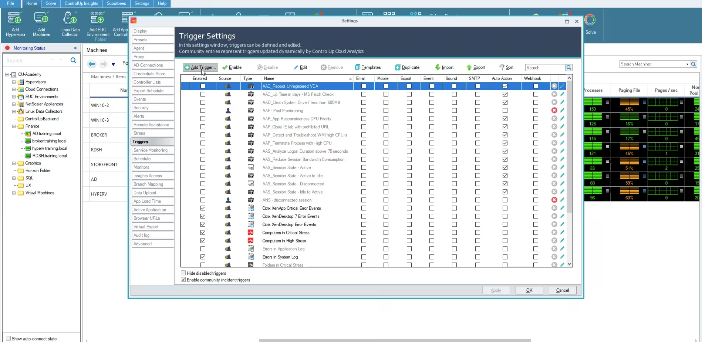The image size is (702, 342).
Task: Open trigger Templates from toolbar
Action: point(368,67)
